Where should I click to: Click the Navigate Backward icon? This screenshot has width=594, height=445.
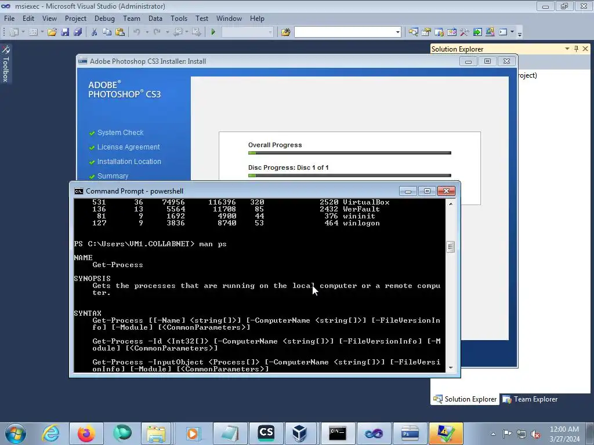(x=178, y=32)
